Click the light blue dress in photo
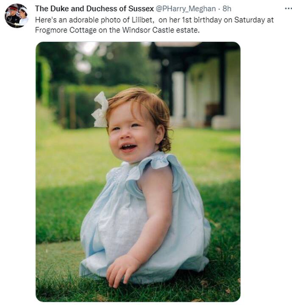 pyautogui.click(x=144, y=216)
